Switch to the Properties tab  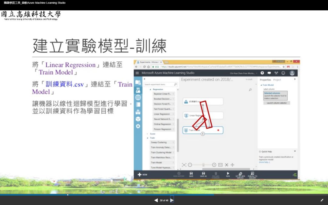tap(265, 80)
